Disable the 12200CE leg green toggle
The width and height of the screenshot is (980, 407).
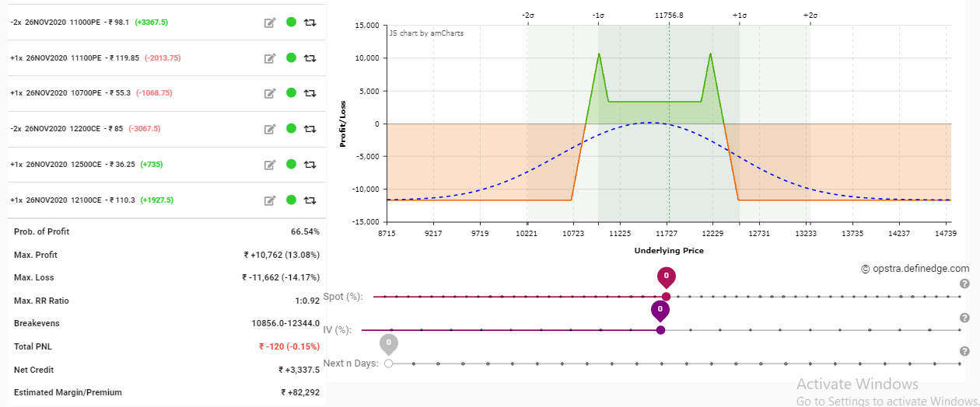click(291, 129)
